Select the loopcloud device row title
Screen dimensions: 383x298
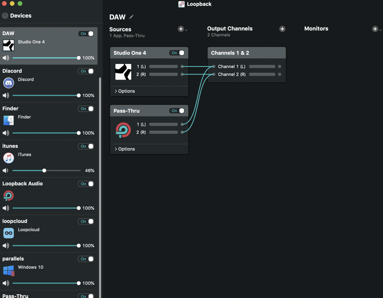[x=15, y=221]
